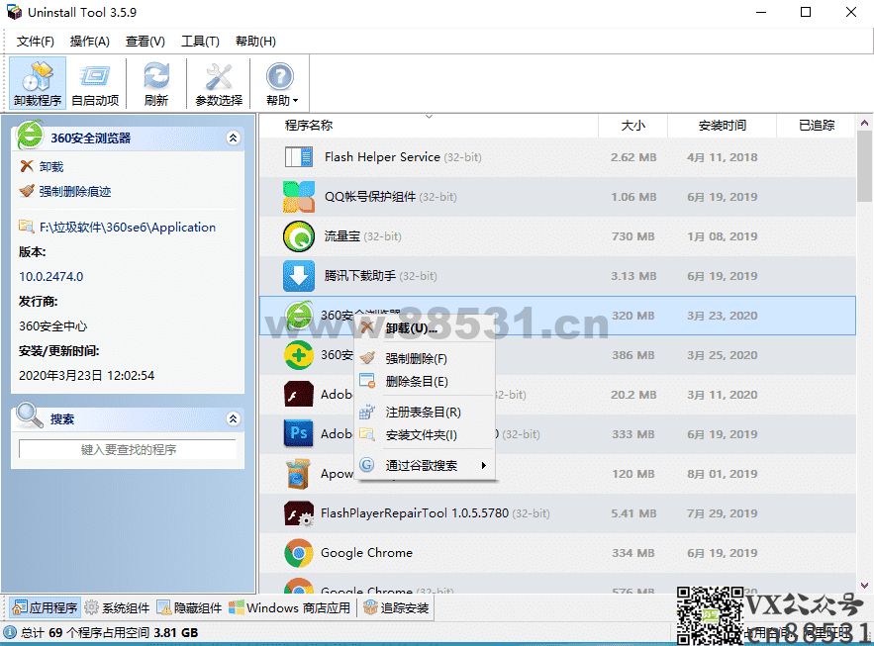
Task: Open the 自启动项 startup items toolbar icon
Action: point(95,83)
